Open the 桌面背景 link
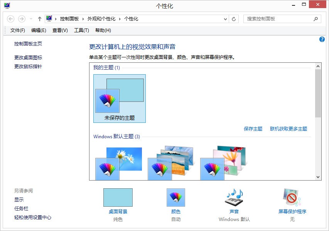Viewport: 329px width, 231px height. (x=118, y=211)
